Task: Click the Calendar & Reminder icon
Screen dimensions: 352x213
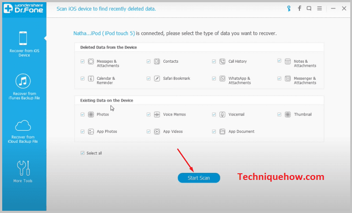Action: 91,78
